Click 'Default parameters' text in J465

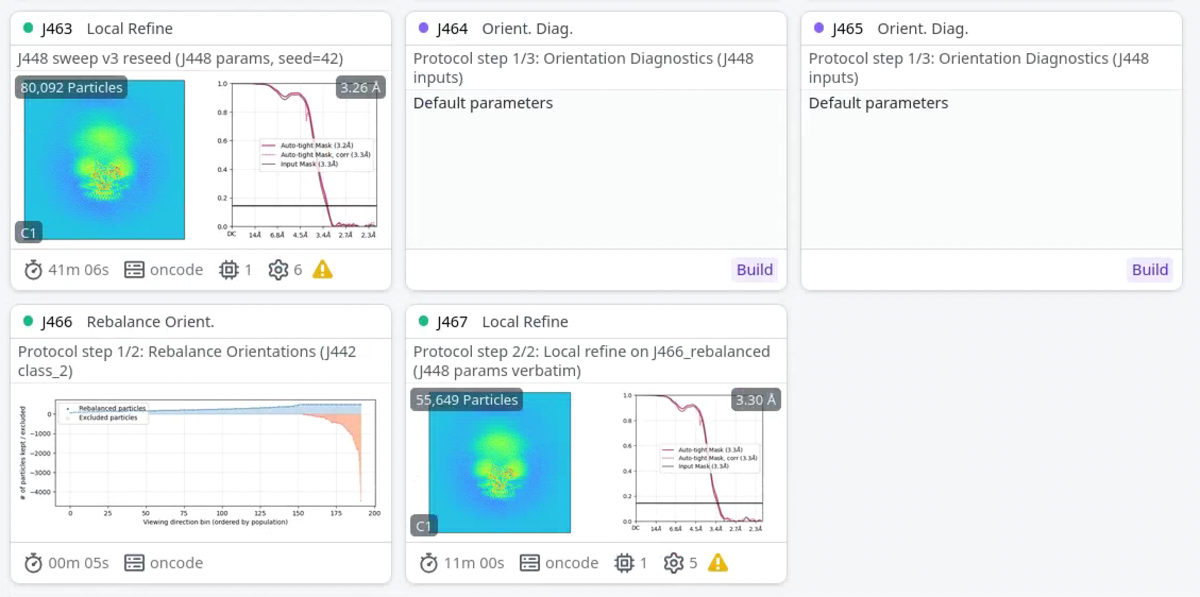tap(878, 103)
